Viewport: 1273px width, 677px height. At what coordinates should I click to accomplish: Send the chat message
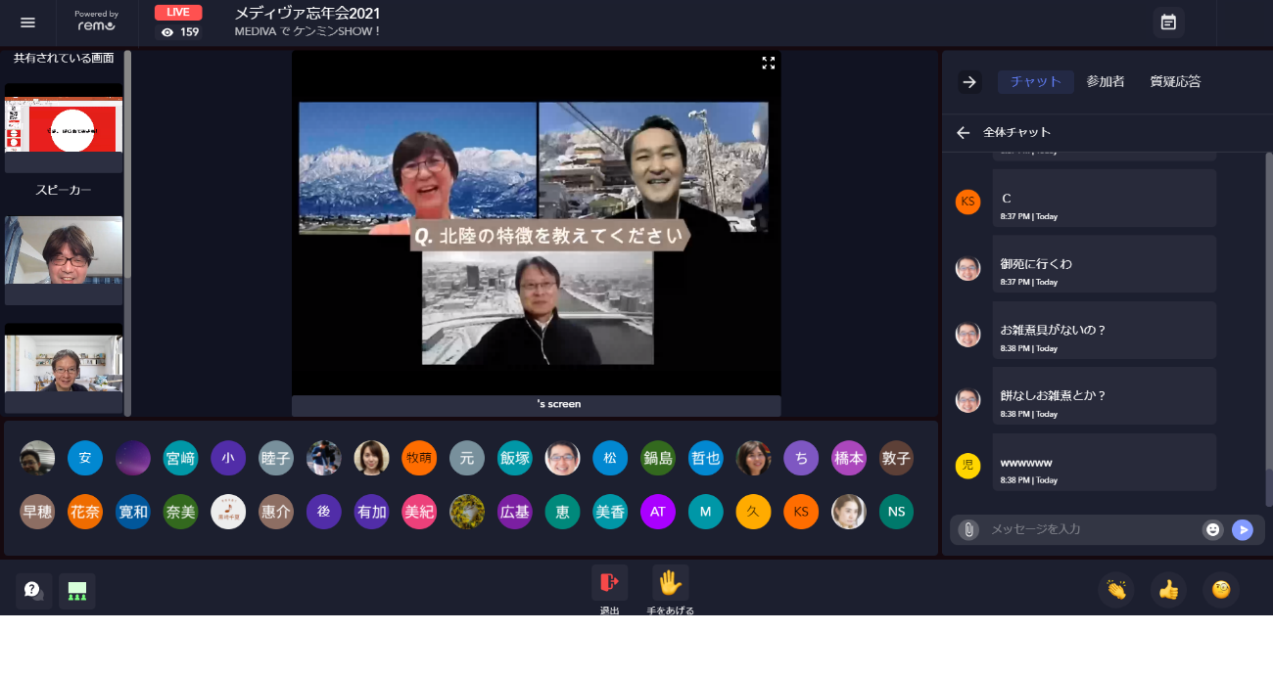[x=1243, y=529]
